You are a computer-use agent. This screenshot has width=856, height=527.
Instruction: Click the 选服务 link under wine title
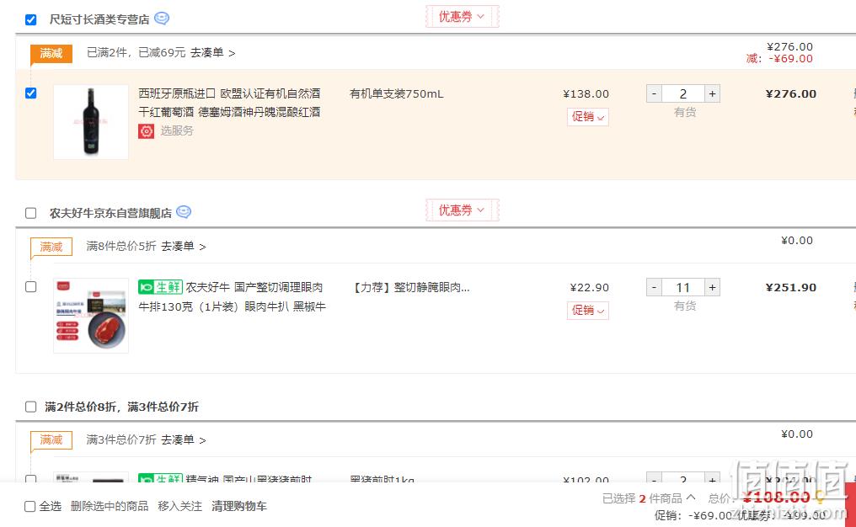(x=176, y=131)
